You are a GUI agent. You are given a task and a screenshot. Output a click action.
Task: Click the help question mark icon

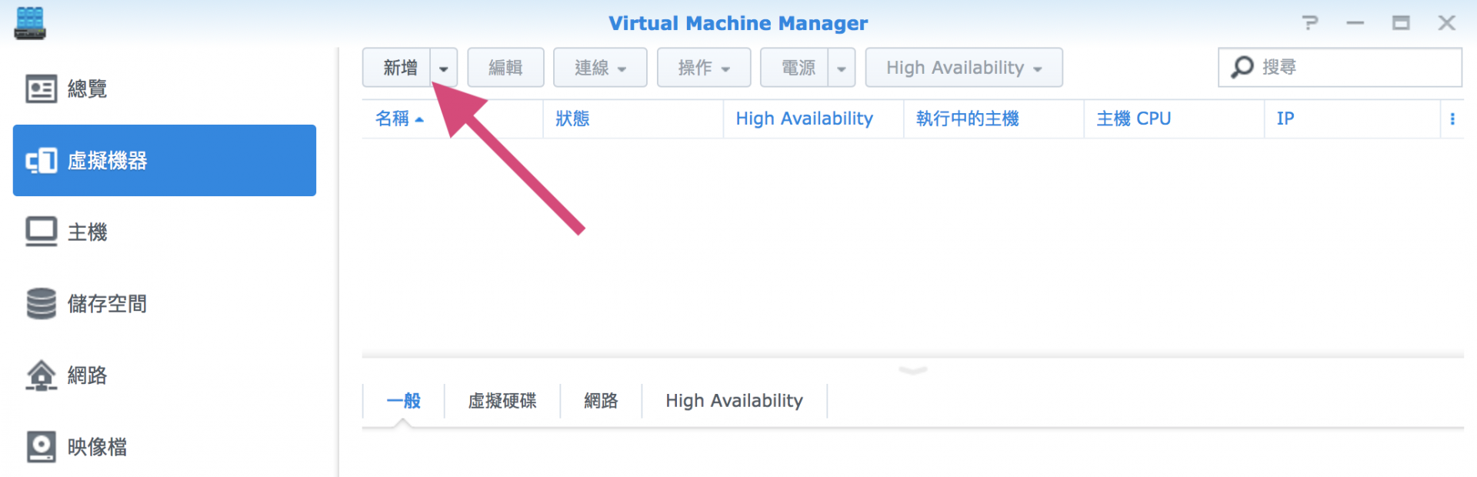1310,23
